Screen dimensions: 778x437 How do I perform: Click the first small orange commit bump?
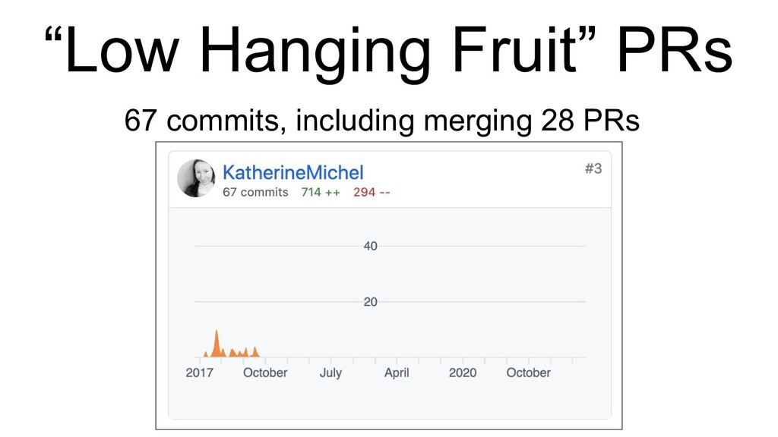205,354
